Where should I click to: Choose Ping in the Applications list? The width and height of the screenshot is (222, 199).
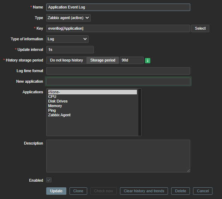(52, 110)
